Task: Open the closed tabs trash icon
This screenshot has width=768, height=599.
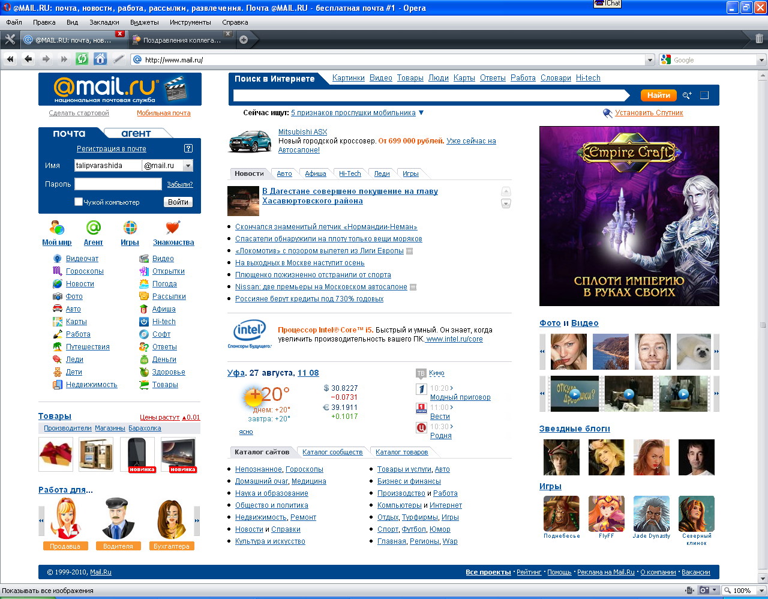Action: pos(759,39)
